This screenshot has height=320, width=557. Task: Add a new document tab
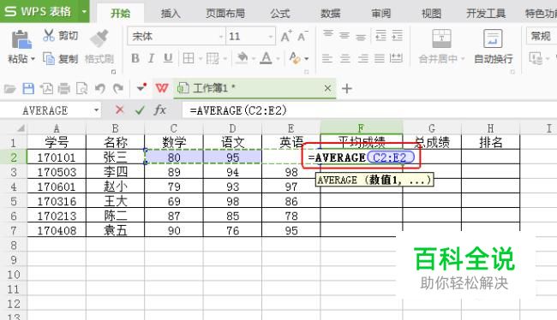(347, 88)
